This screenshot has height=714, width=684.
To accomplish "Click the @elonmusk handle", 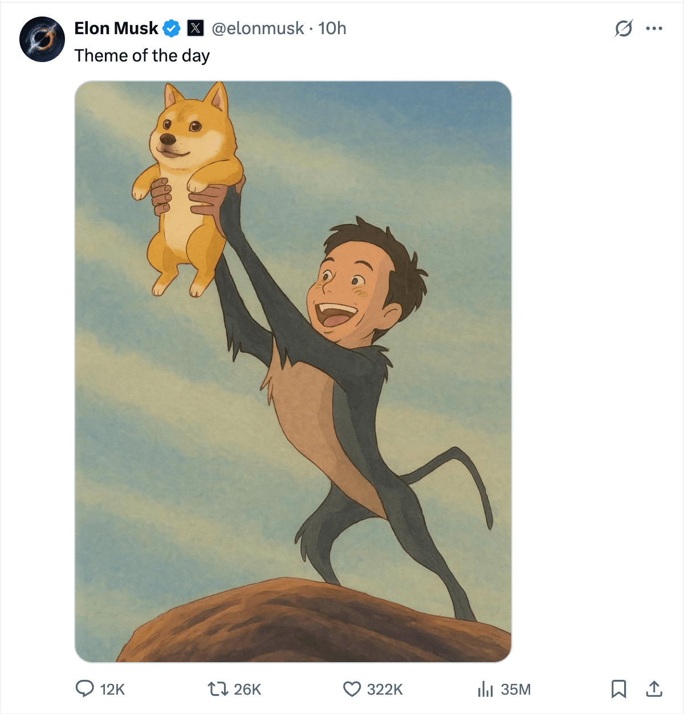I will (256, 28).
